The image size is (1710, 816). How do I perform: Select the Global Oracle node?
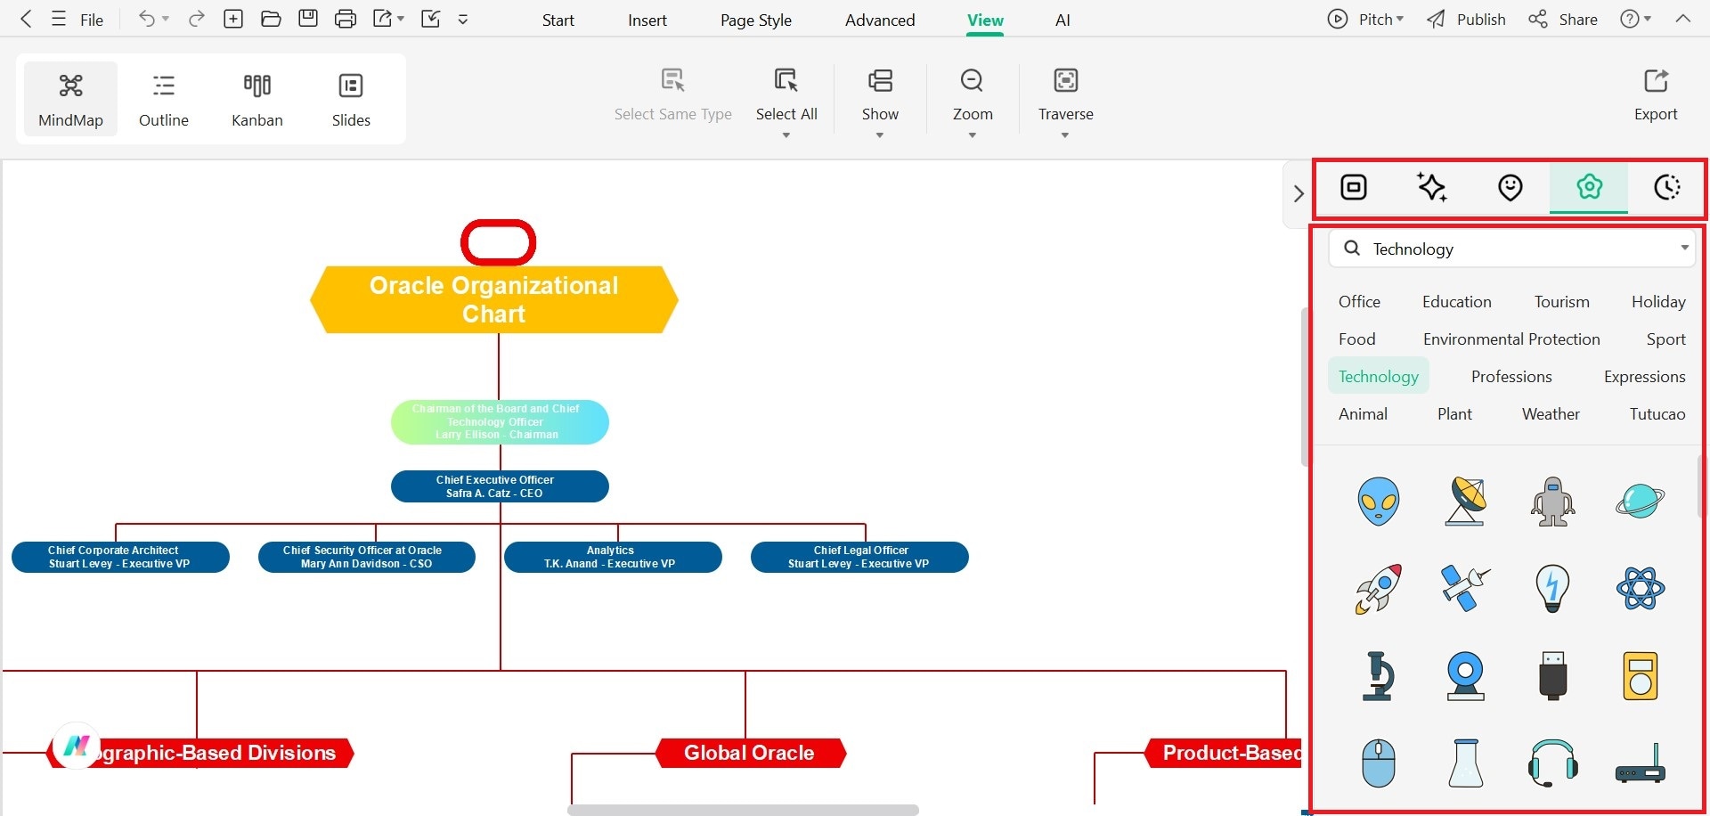750,753
